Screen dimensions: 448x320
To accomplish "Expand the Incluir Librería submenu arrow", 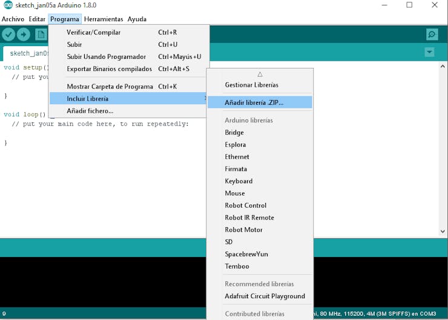I will (205, 98).
